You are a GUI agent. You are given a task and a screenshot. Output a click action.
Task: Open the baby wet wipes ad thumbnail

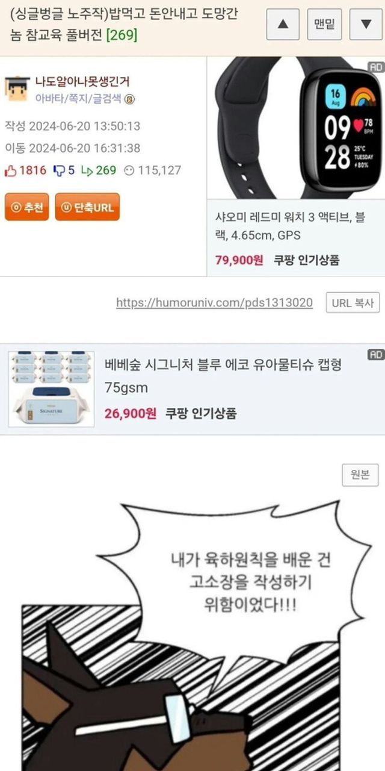[51, 389]
